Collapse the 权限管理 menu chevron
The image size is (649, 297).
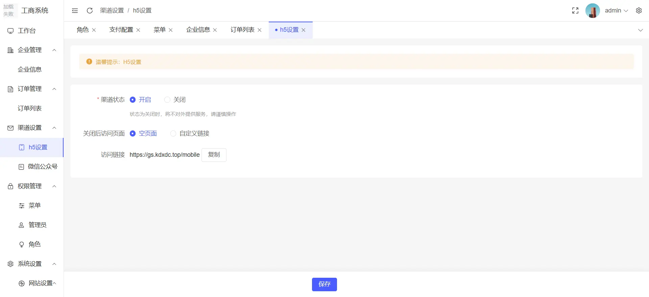pos(54,186)
